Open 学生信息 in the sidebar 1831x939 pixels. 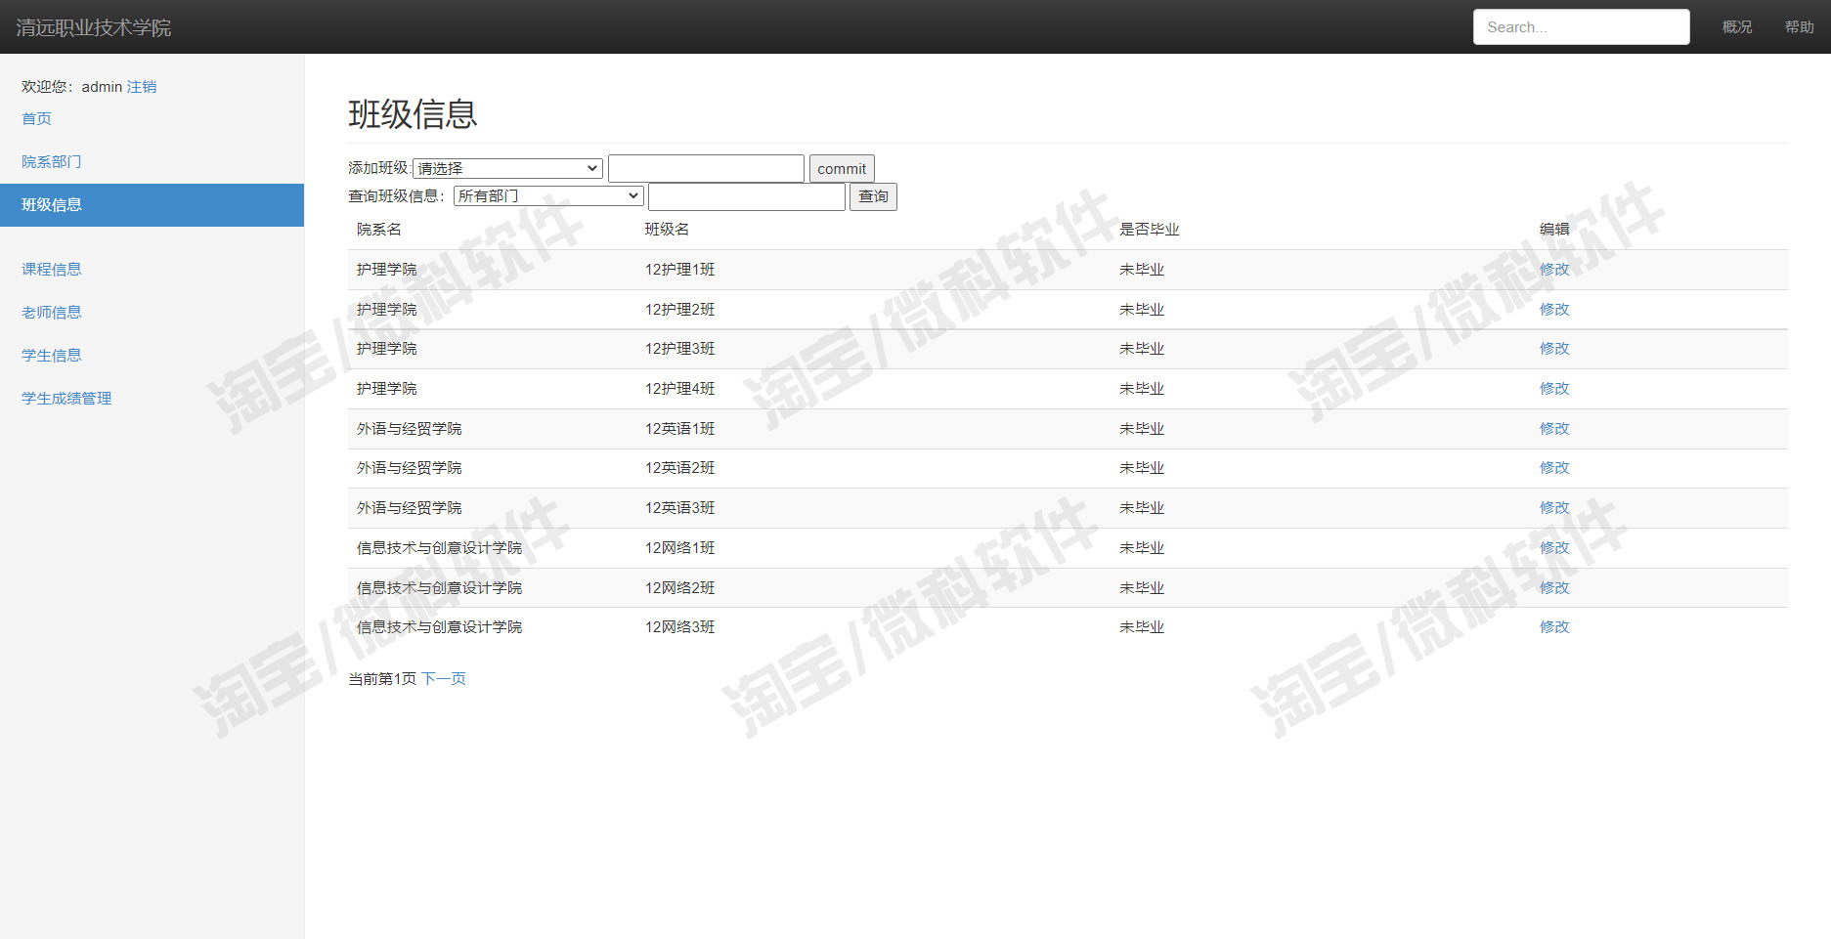(x=52, y=356)
